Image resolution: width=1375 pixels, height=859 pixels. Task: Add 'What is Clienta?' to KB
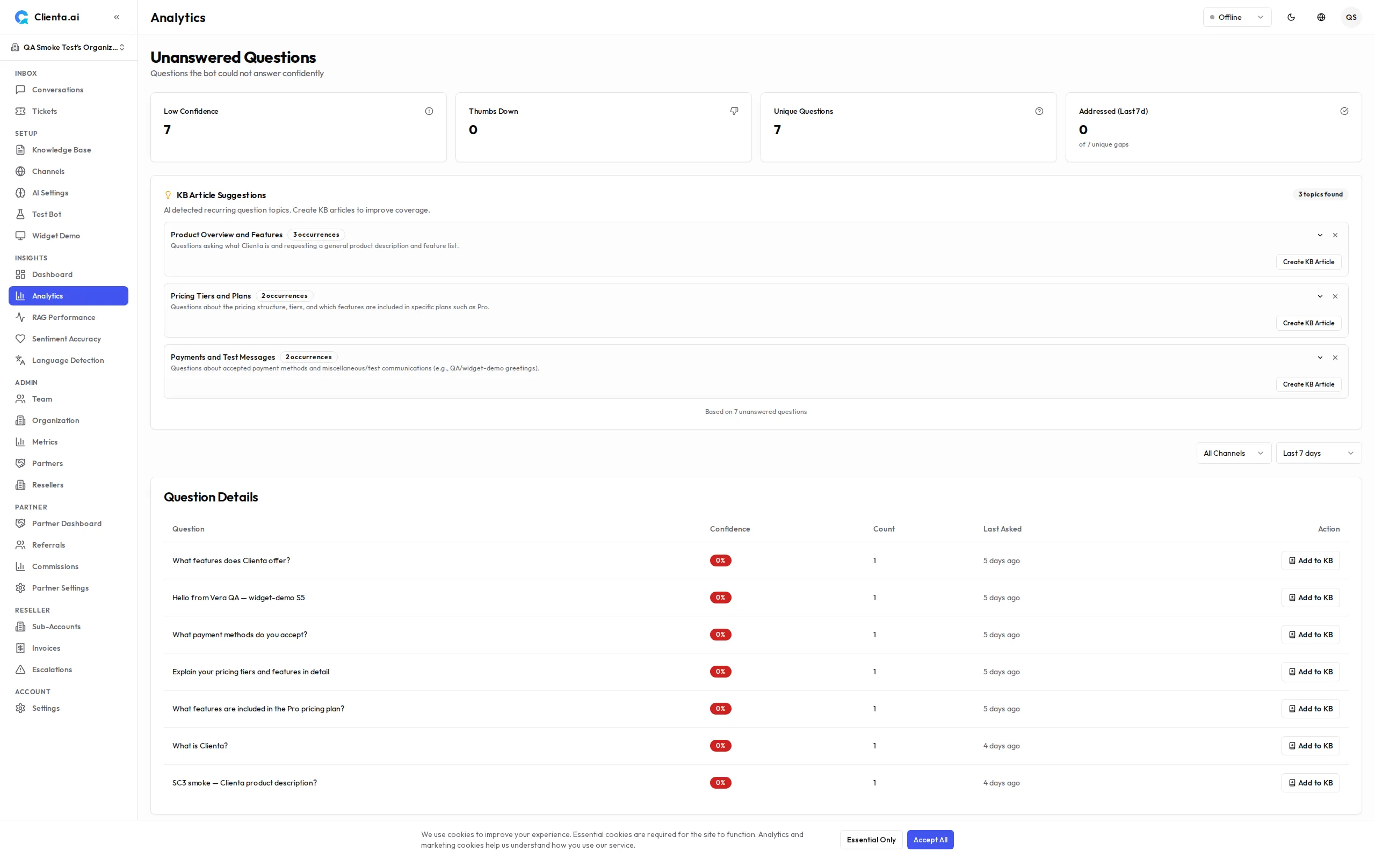click(x=1310, y=746)
